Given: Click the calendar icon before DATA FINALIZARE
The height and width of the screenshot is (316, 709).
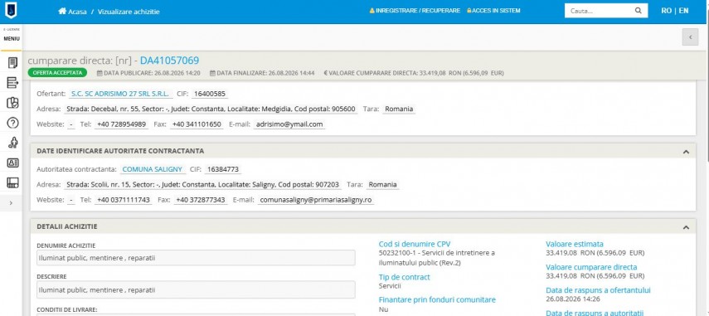Looking at the screenshot, I should (212, 73).
